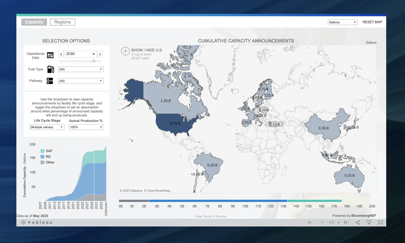The width and height of the screenshot is (405, 243).
Task: Open the Fuel Type (All) dropdown
Action: tap(80, 69)
